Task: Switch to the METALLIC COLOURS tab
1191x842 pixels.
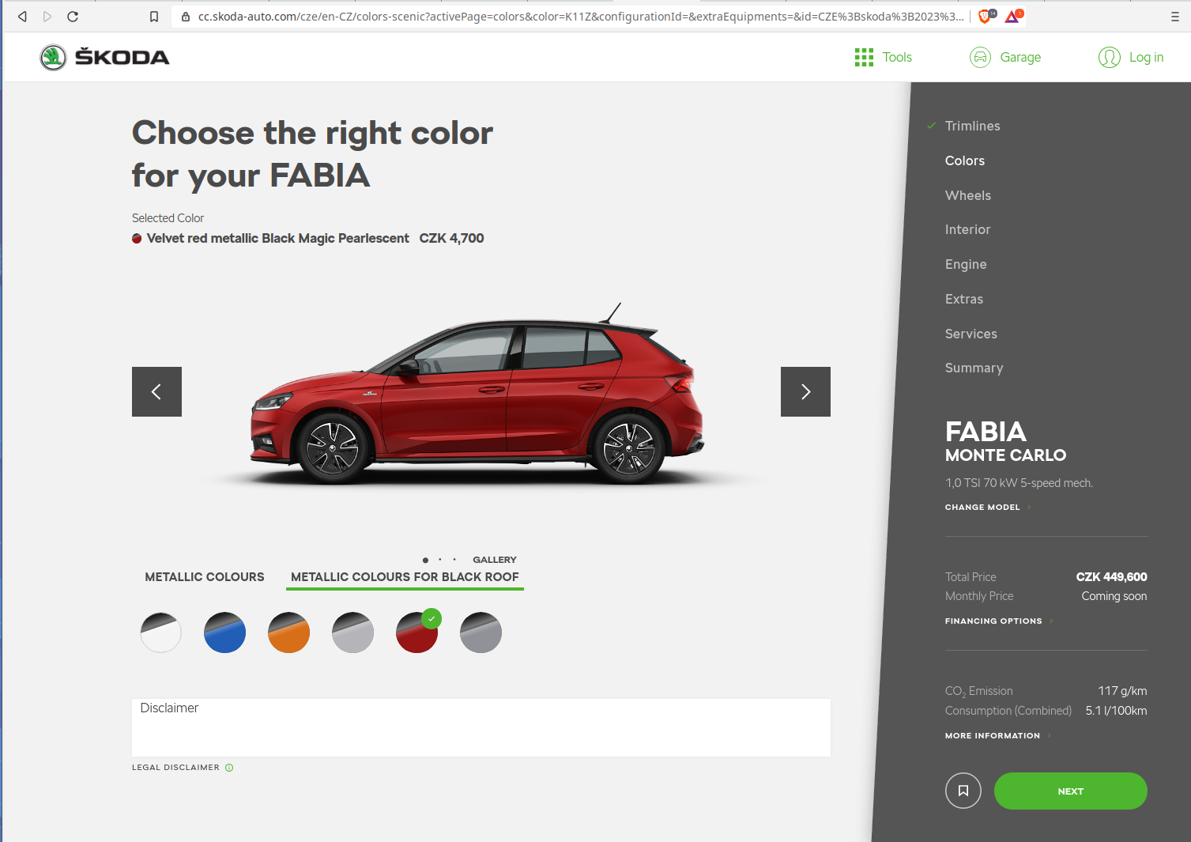Action: [x=204, y=576]
